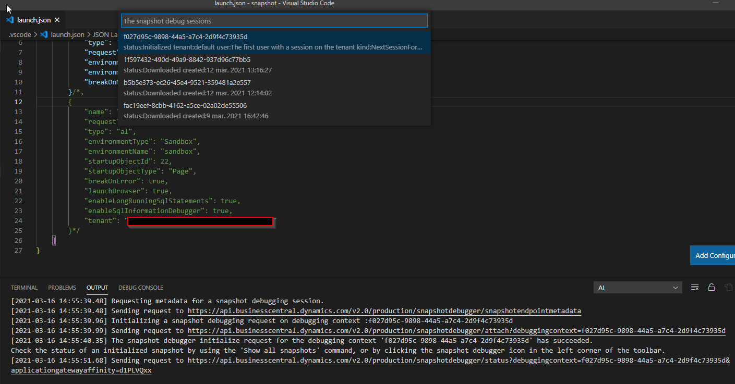The image size is (735, 384).
Task: Toggle the output auto-scroll lock
Action: (x=712, y=287)
